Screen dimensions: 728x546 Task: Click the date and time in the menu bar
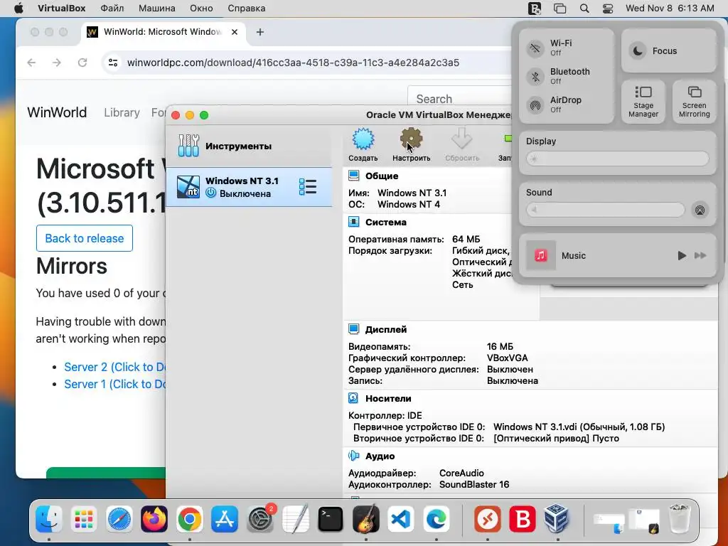(670, 9)
